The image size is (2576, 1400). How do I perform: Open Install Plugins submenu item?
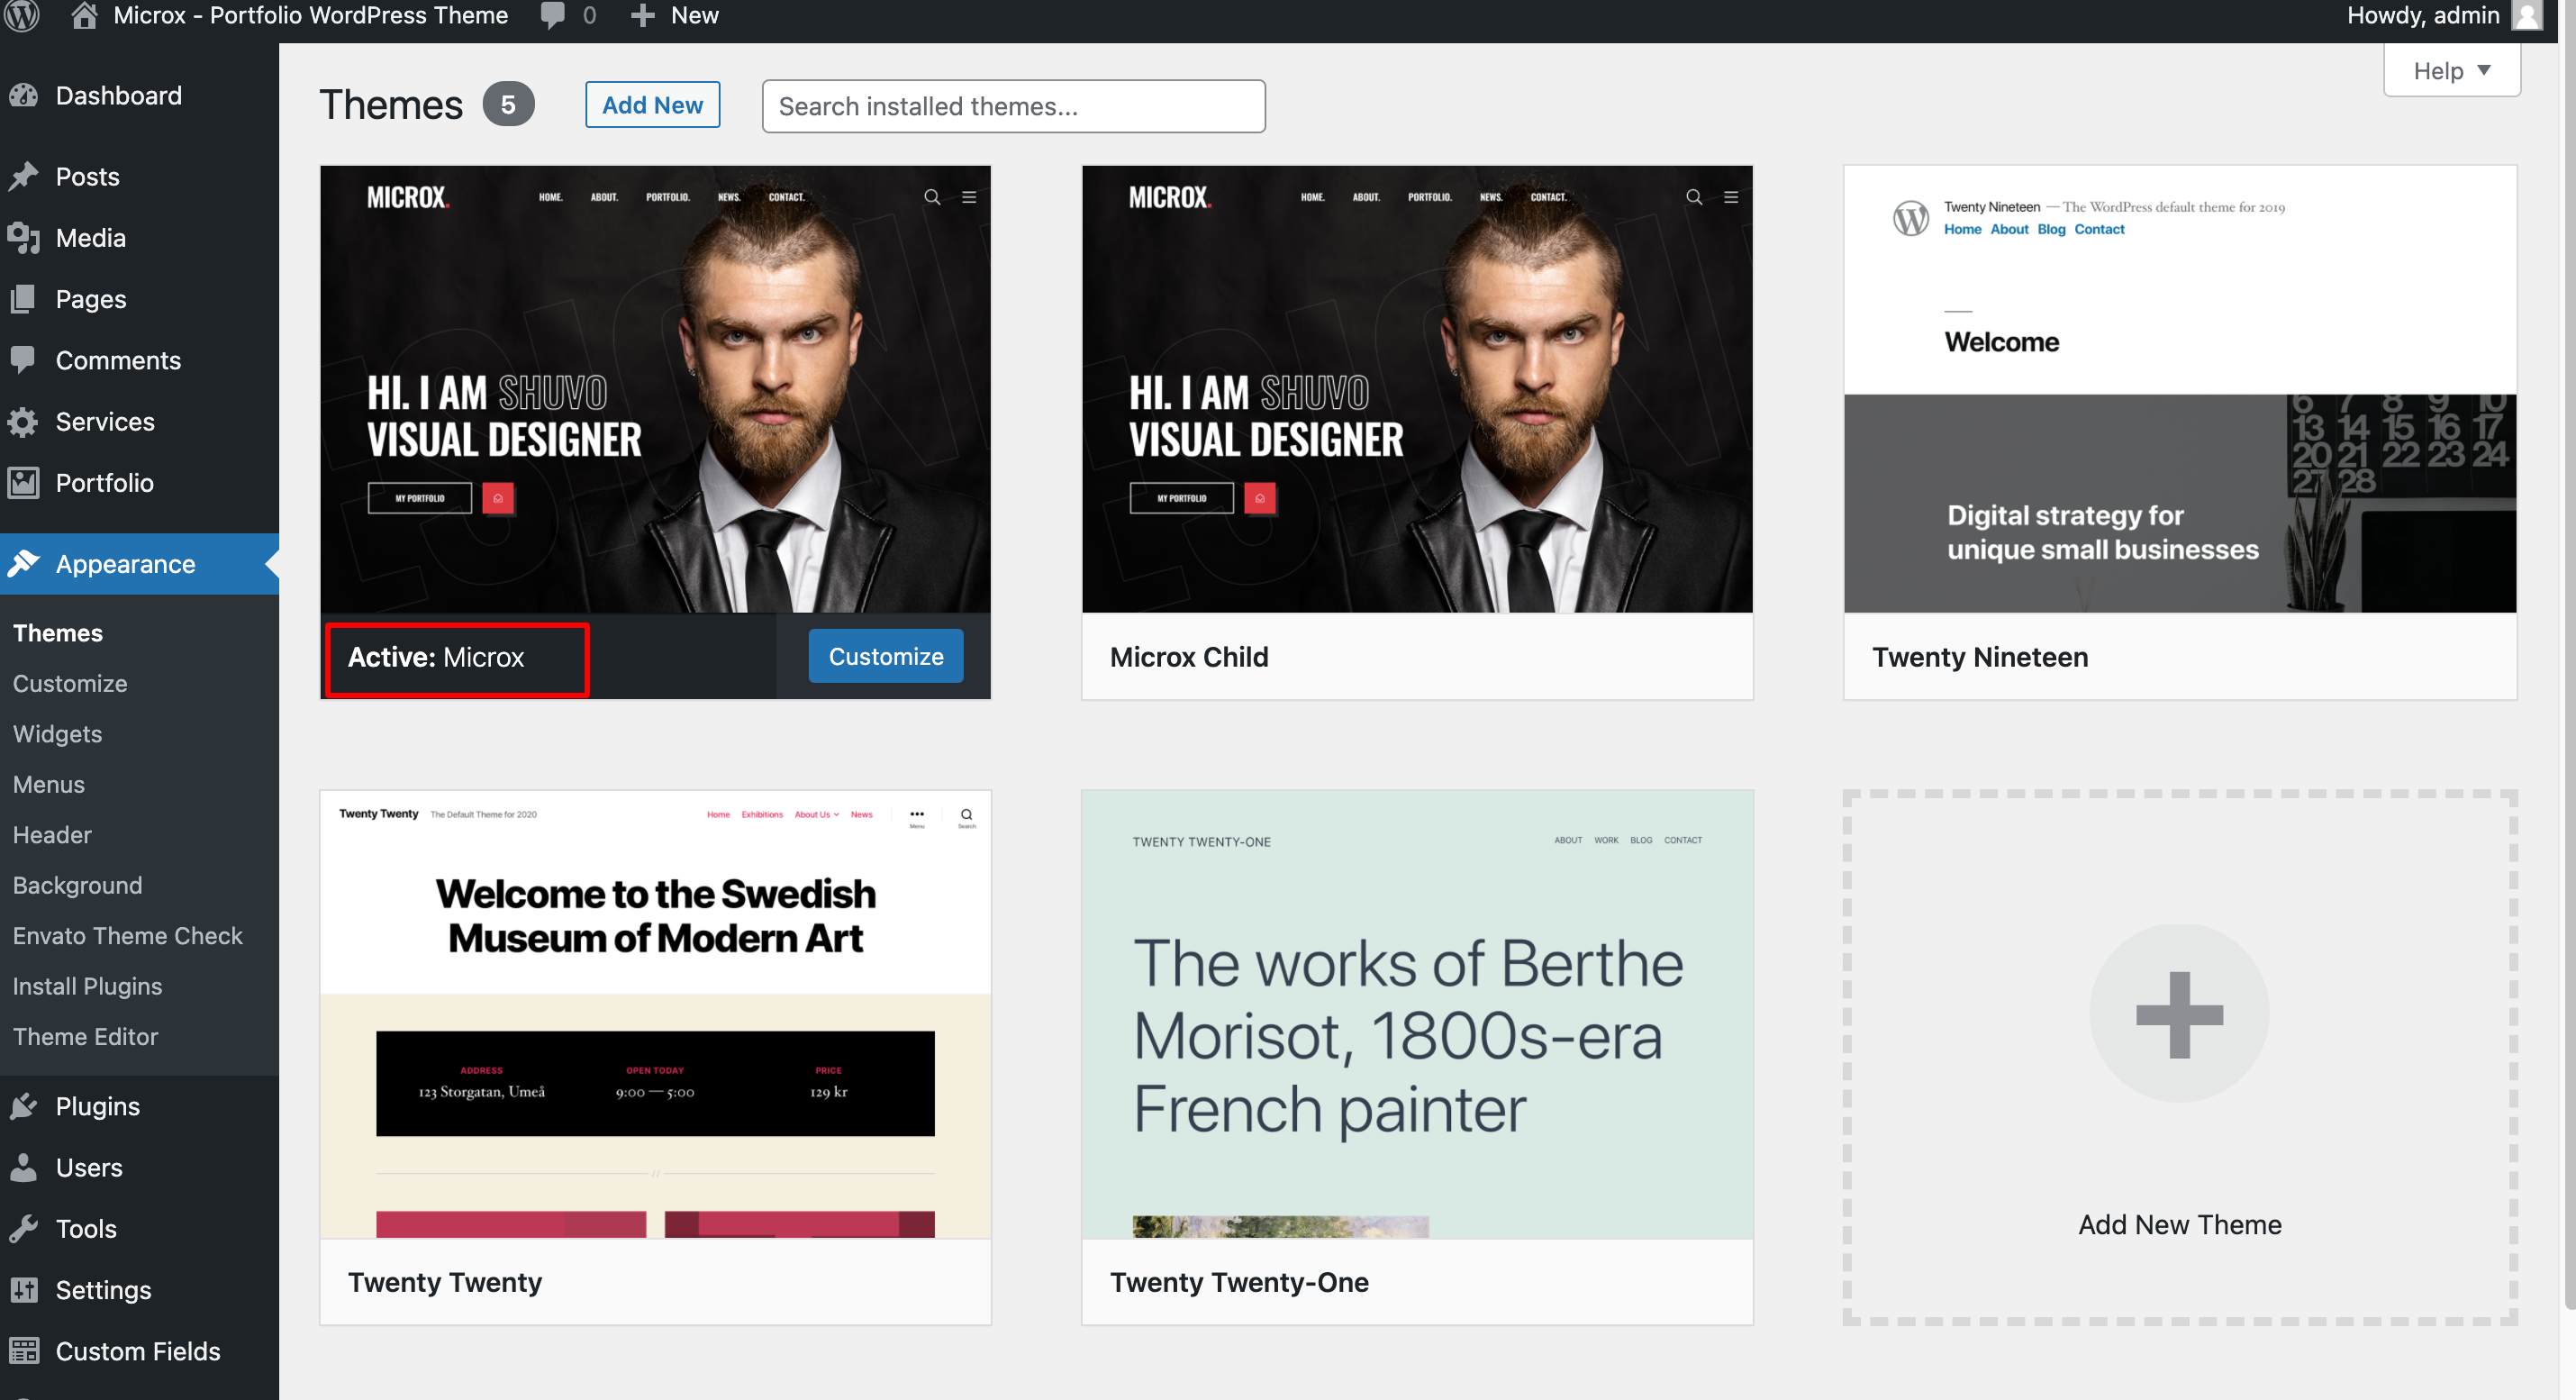pos(88,987)
